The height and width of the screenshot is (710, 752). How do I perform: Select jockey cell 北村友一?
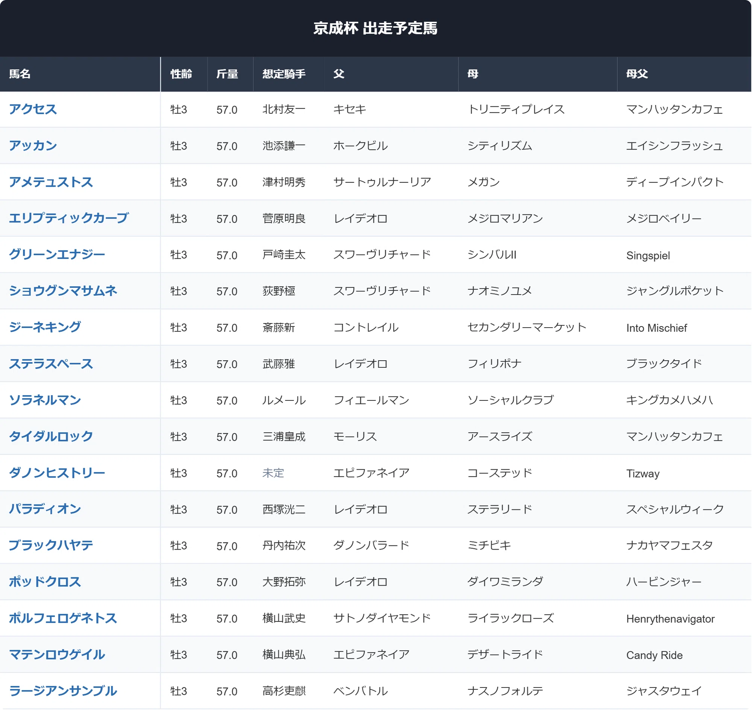click(x=284, y=110)
